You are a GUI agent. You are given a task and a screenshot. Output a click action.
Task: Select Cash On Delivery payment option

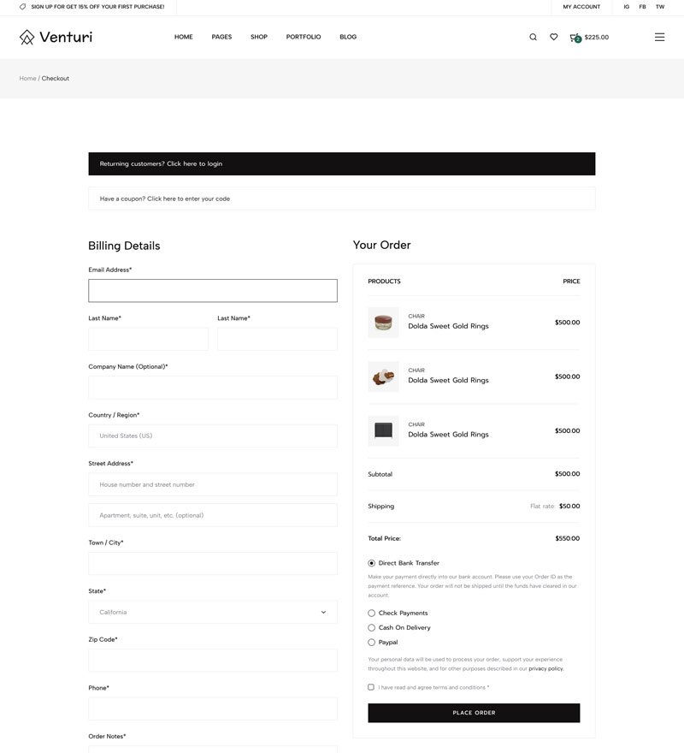(x=372, y=627)
